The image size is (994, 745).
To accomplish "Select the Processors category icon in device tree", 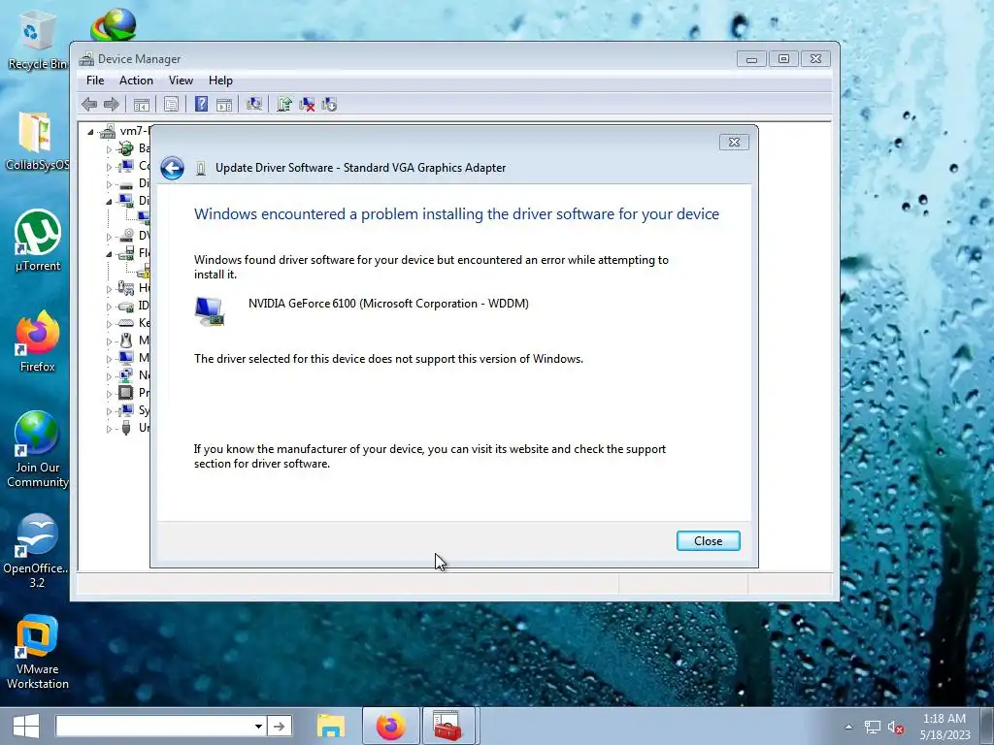I will [x=126, y=393].
